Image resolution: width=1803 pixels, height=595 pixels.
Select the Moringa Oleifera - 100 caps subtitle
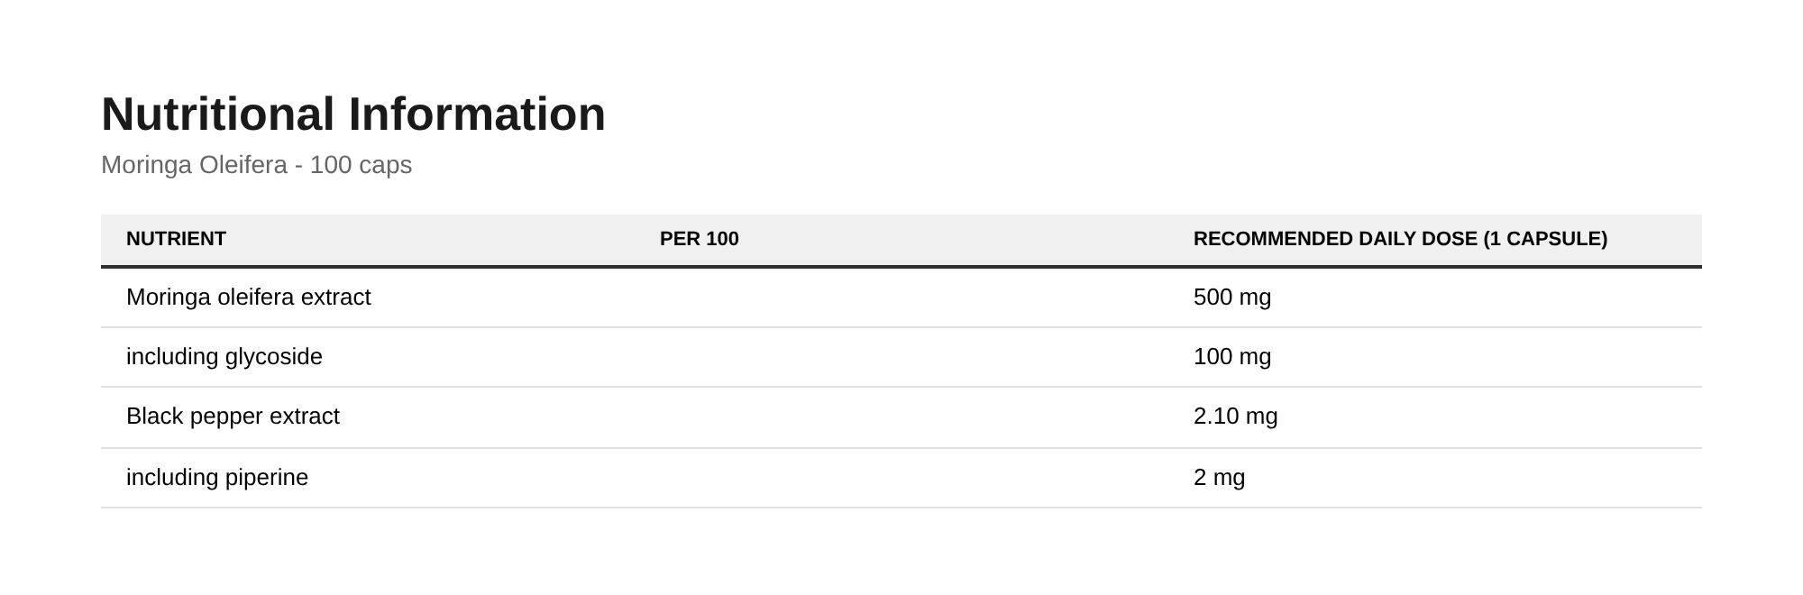point(256,165)
